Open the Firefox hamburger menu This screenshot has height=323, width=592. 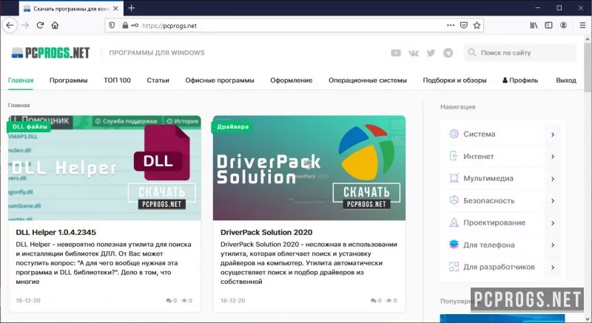click(x=582, y=25)
